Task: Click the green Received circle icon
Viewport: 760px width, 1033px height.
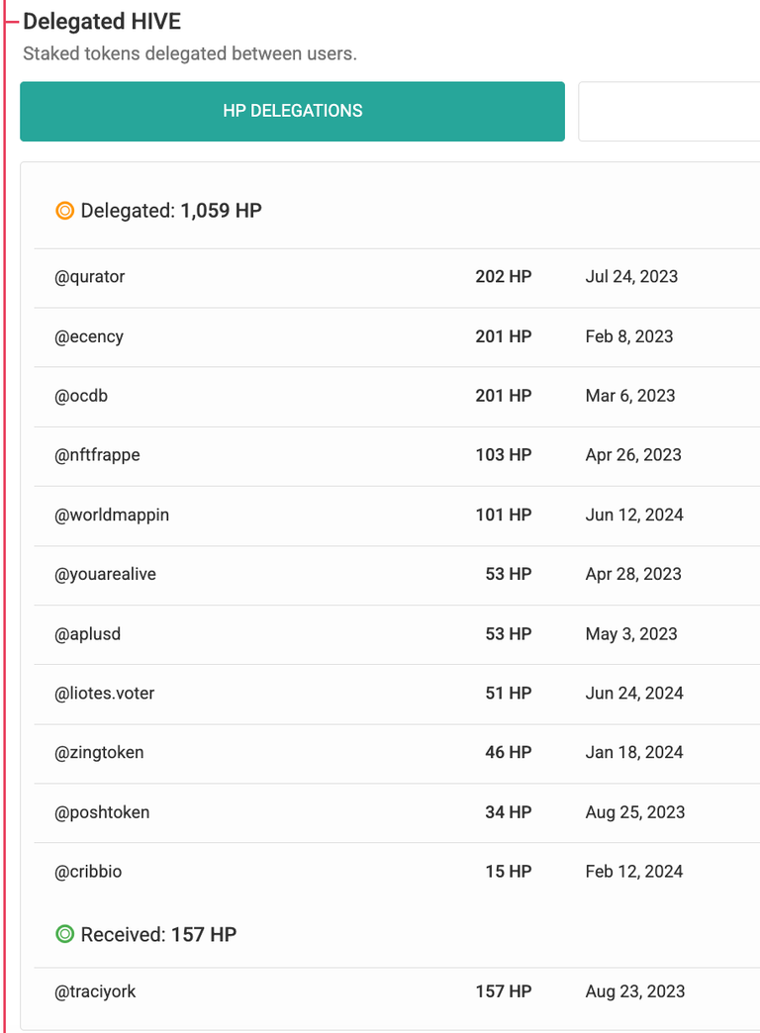Action: click(x=64, y=934)
